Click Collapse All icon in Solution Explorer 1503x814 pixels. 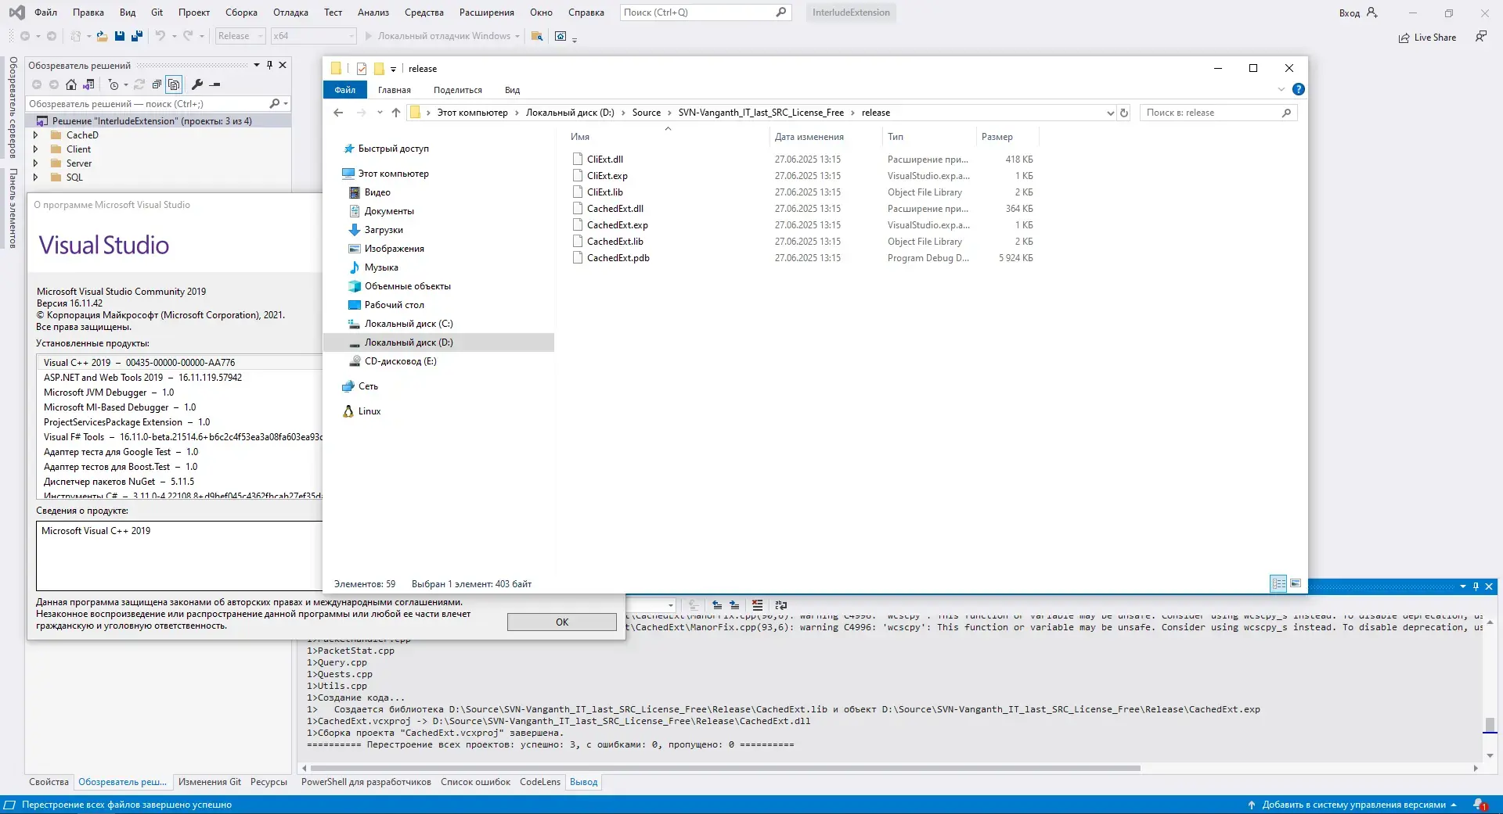coord(157,84)
